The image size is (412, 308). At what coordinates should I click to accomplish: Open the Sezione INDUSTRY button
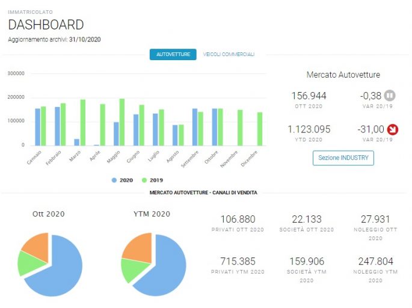[343, 158]
